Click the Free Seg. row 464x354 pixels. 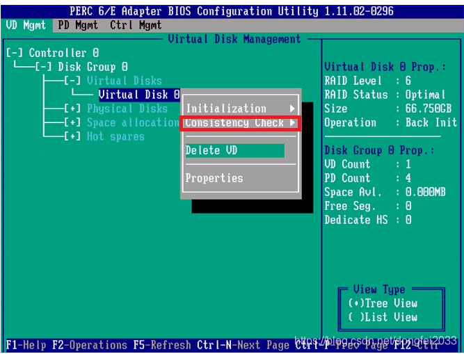[368, 206]
